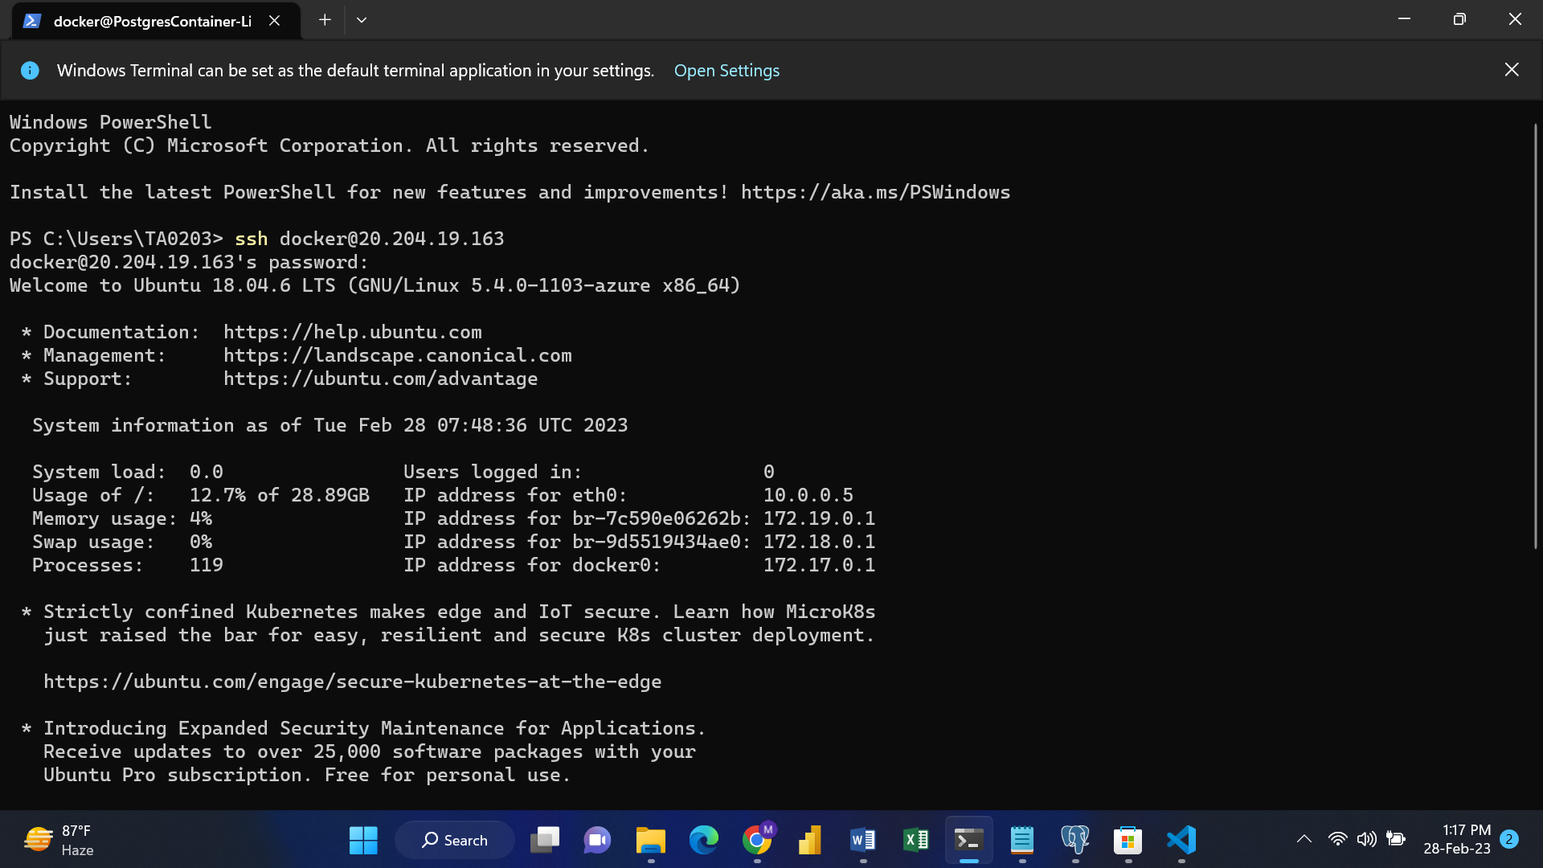This screenshot has width=1543, height=868.
Task: Expand the new-tab profile dropdown arrow
Action: tap(362, 20)
